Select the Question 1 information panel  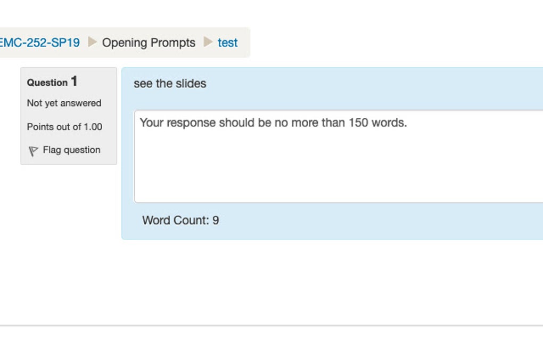click(69, 115)
